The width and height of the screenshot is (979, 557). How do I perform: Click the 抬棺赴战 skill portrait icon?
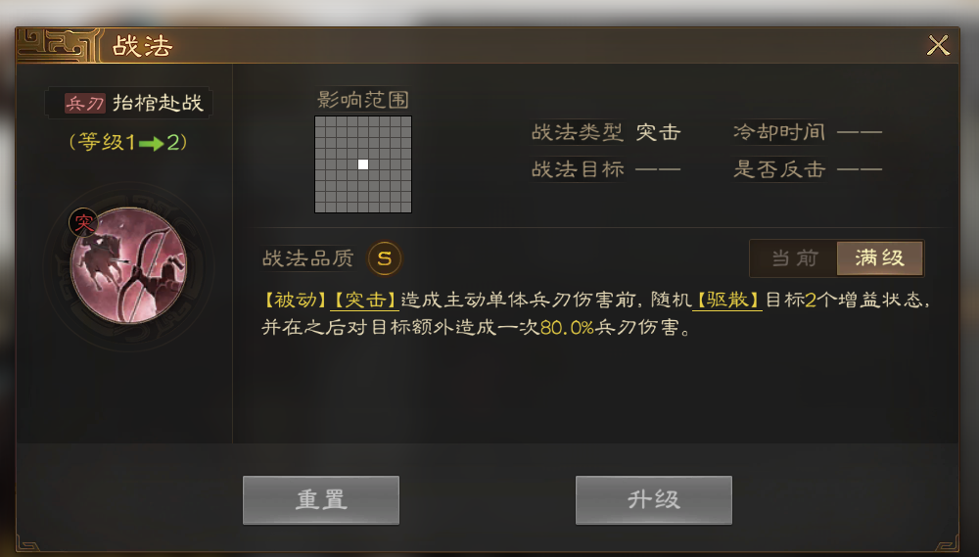click(128, 266)
